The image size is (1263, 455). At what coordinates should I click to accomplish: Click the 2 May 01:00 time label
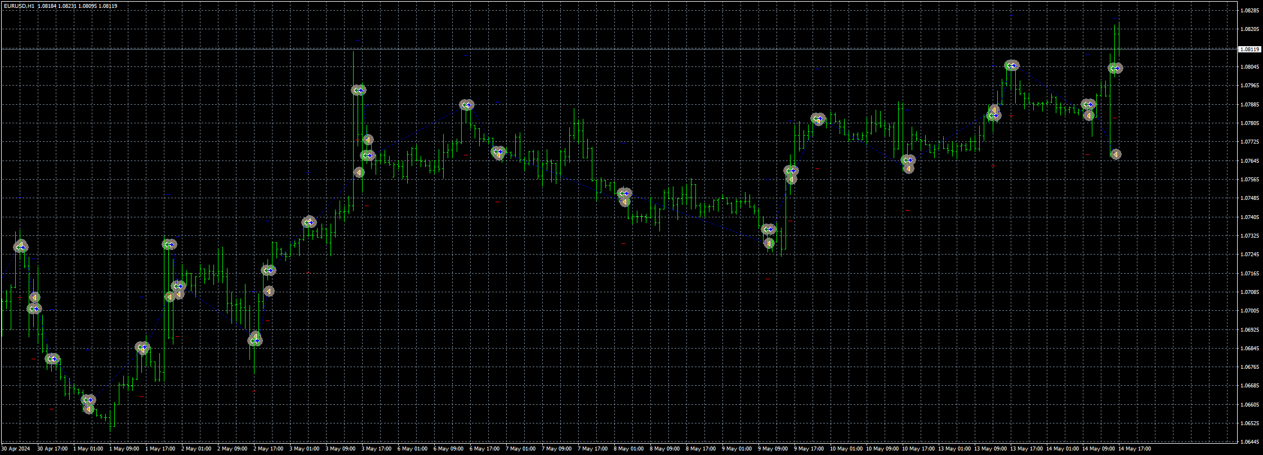(197, 449)
